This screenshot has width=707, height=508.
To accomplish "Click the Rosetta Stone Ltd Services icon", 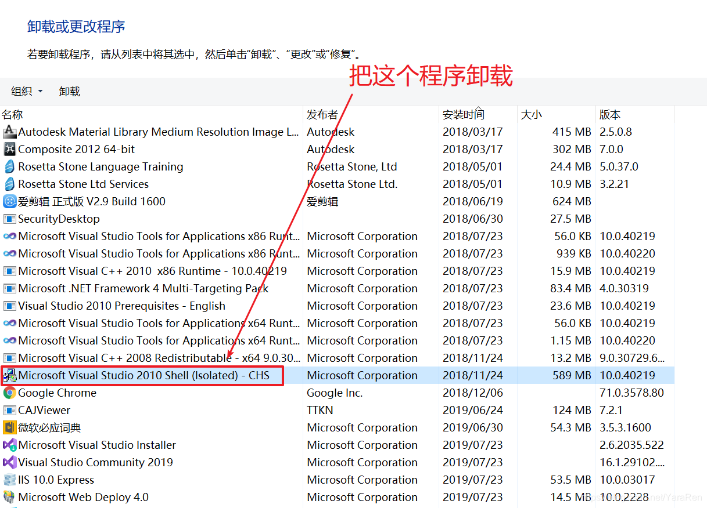I will click(9, 184).
